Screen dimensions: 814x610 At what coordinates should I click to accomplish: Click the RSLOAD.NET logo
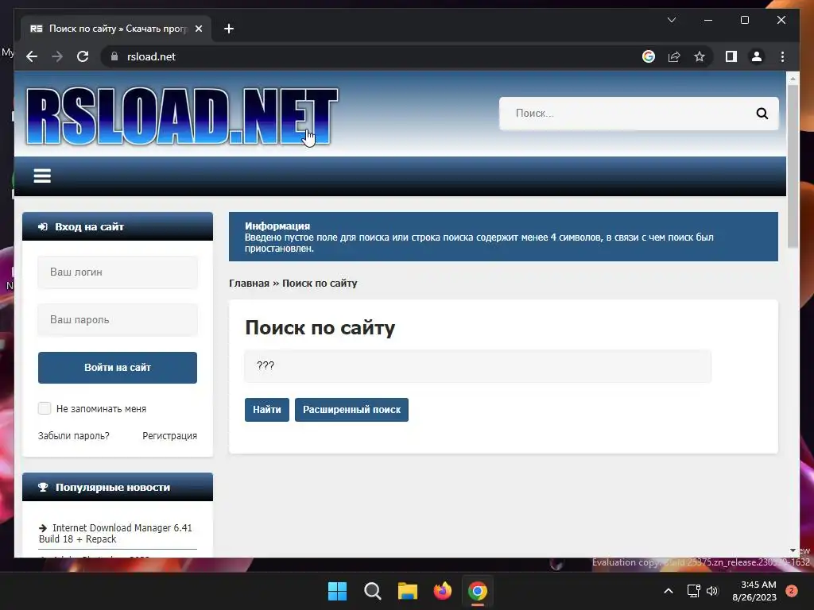click(182, 116)
